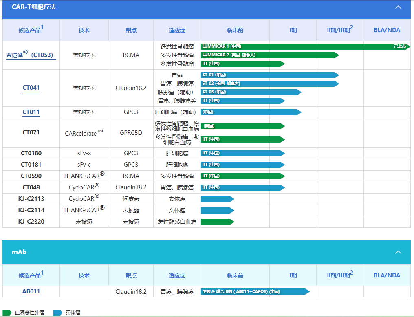Viewport: 414px width, 317px height.
Task: Open the 赛恺泽 (CT053) product link
Action: coord(31,55)
